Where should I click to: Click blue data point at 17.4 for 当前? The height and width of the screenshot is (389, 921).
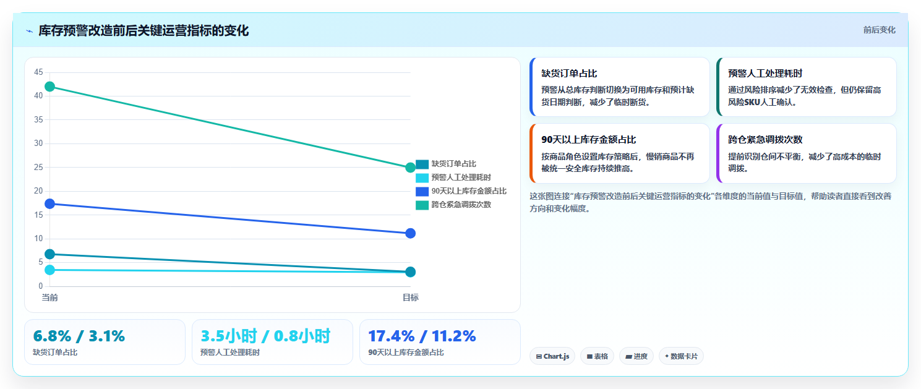(50, 203)
